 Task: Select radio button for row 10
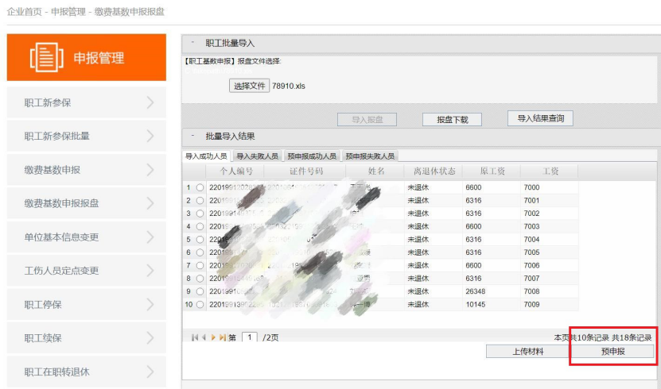pos(200,304)
